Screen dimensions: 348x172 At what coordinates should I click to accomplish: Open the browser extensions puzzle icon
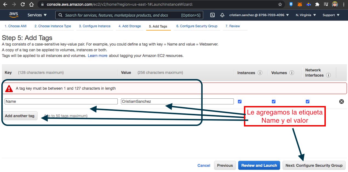(317, 4)
